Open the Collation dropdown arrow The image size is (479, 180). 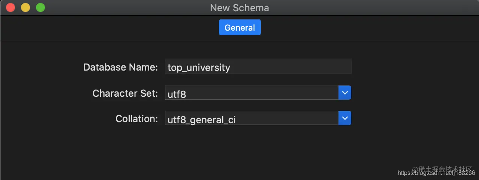[344, 118]
